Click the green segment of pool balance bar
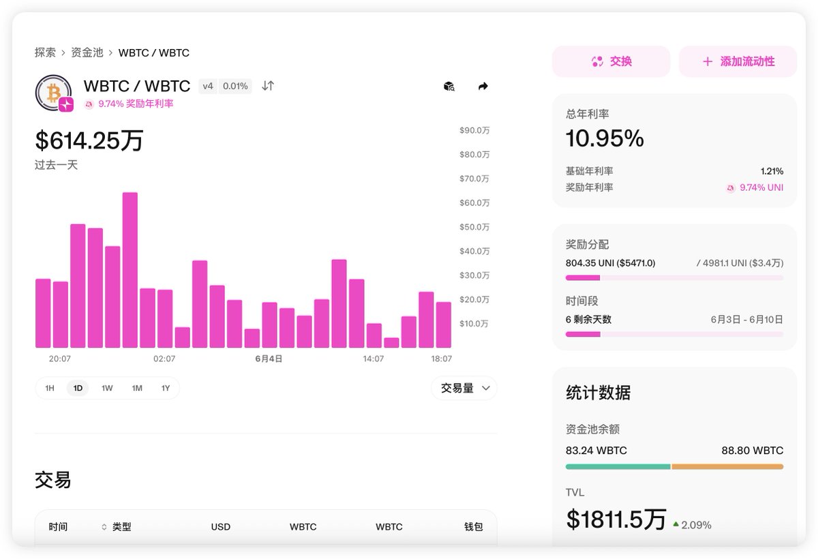 click(x=618, y=466)
